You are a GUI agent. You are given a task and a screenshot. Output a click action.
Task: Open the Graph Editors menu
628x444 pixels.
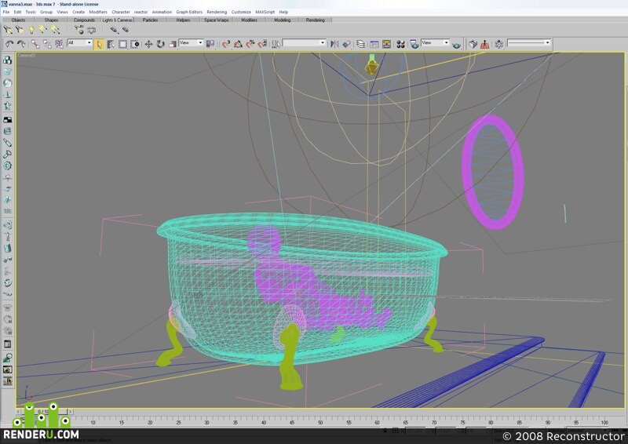pos(189,12)
